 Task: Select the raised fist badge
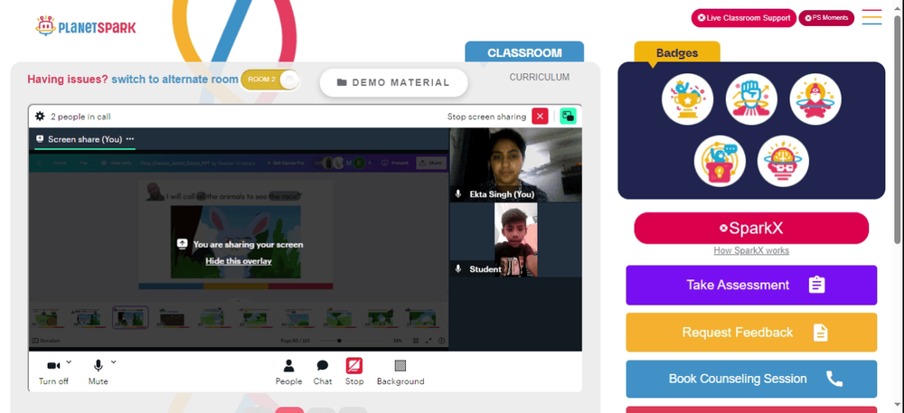[751, 99]
